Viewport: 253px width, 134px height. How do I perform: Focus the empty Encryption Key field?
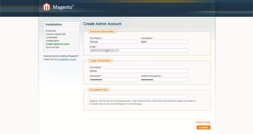click(139, 96)
